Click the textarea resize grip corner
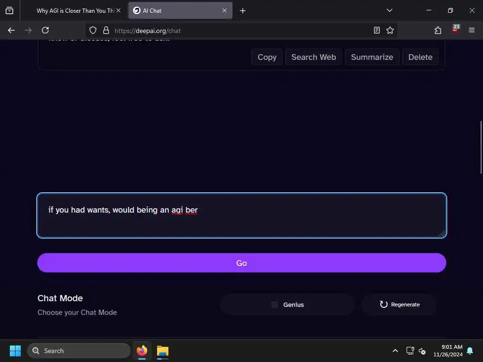Image resolution: width=483 pixels, height=362 pixels. pos(442,234)
